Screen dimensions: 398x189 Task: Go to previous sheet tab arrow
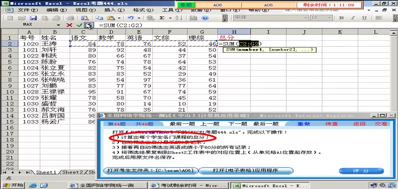tap(12, 172)
